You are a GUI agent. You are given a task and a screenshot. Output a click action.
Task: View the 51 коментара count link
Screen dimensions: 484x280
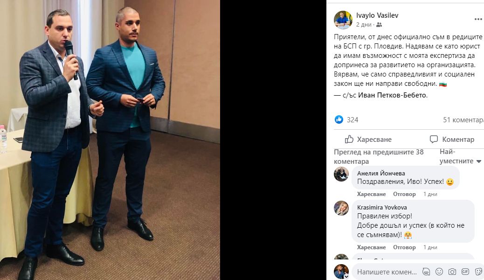[463, 120]
